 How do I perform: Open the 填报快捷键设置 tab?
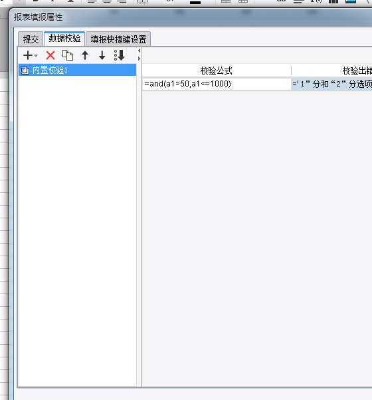tap(118, 39)
